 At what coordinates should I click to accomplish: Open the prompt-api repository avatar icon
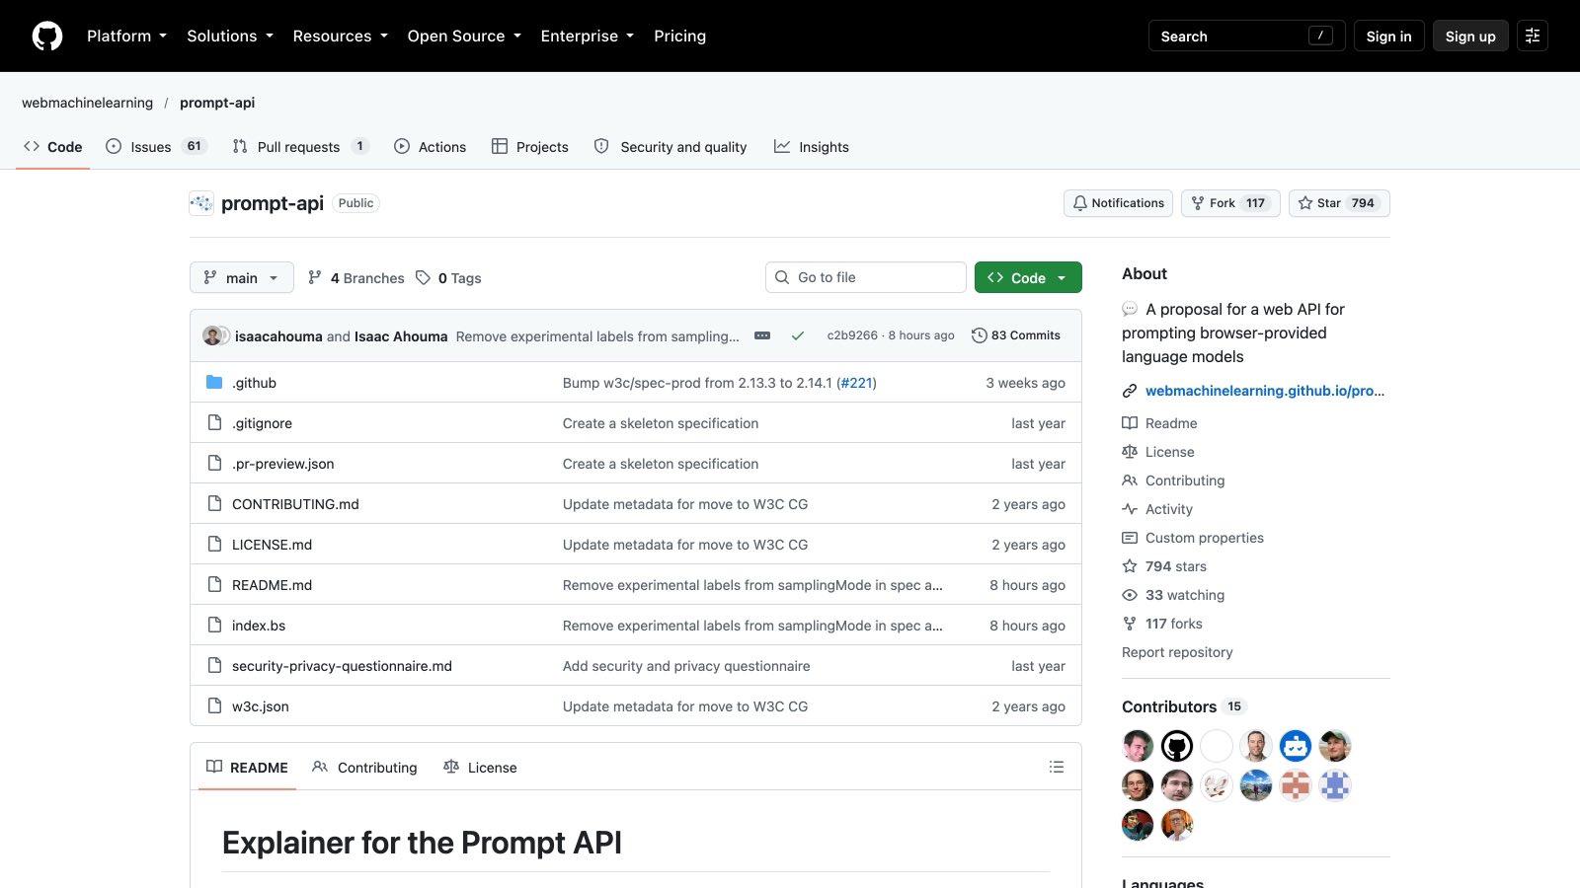pyautogui.click(x=201, y=203)
